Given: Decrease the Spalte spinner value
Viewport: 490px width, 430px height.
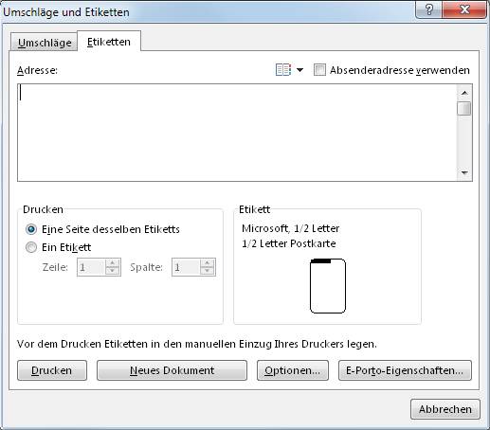Looking at the screenshot, I should (208, 271).
